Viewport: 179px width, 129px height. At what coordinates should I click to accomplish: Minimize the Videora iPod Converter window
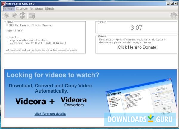[x=168, y=4]
